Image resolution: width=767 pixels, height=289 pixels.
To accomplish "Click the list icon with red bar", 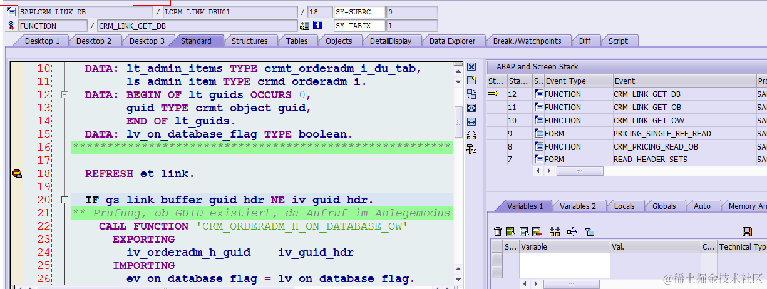I will pyautogui.click(x=537, y=231).
